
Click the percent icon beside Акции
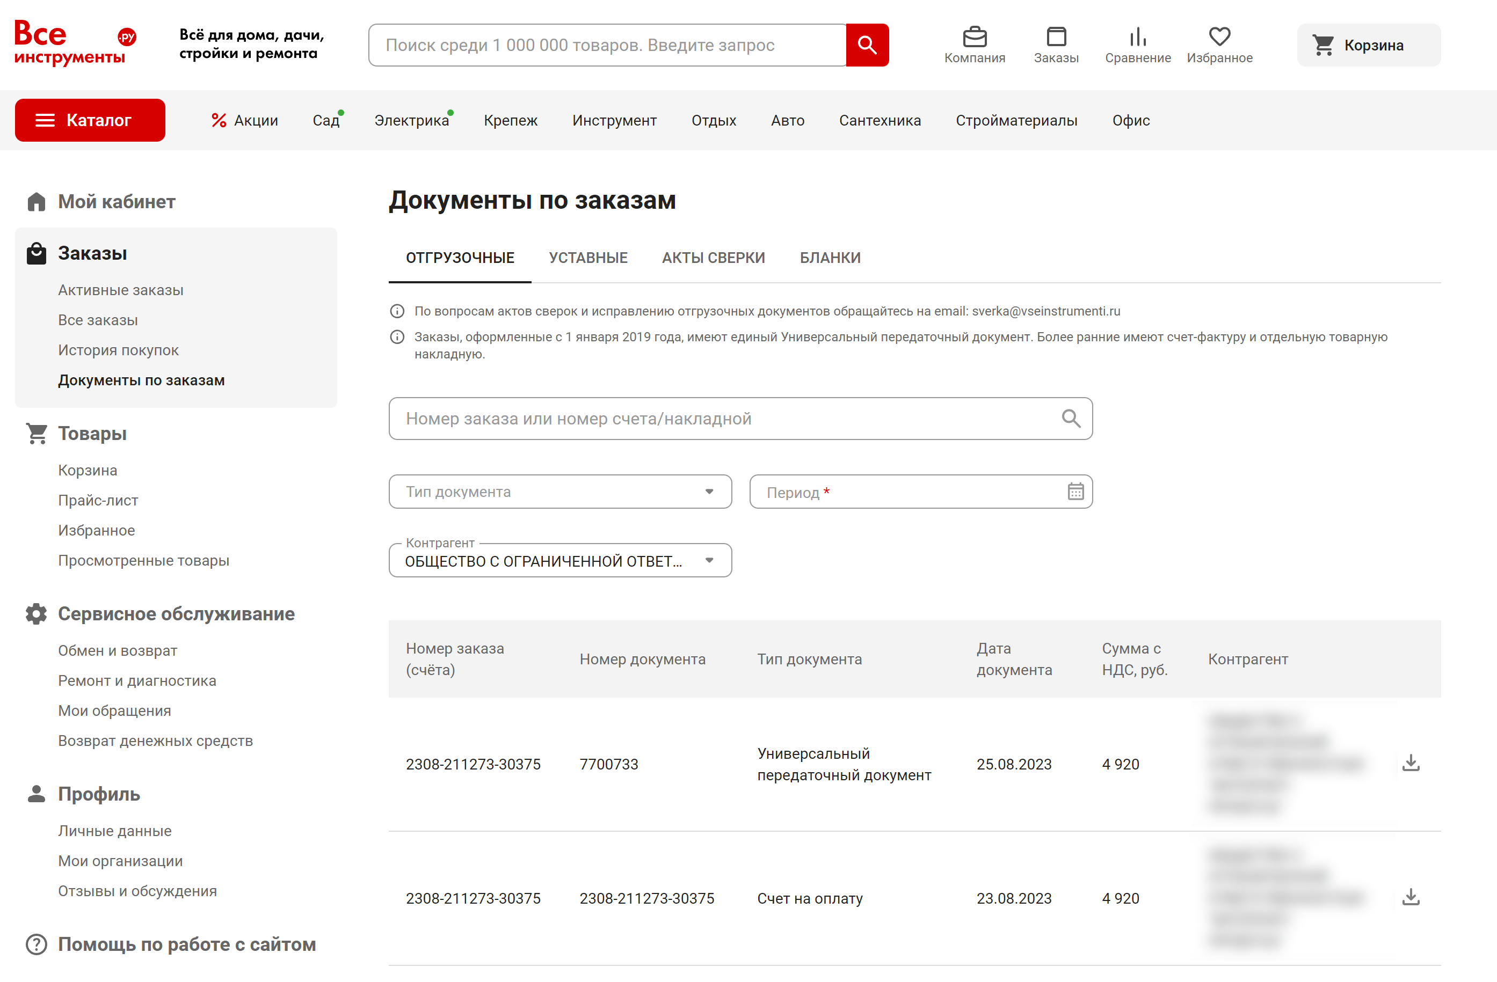[218, 120]
